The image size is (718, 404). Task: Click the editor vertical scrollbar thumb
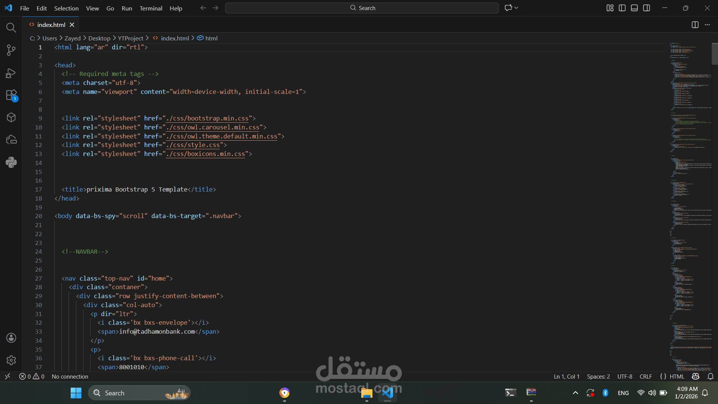[715, 54]
